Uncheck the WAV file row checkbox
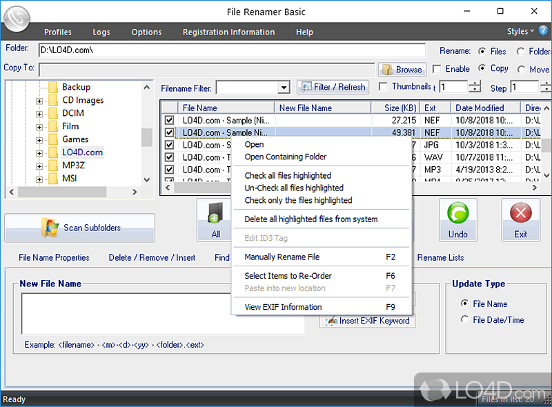 [169, 157]
